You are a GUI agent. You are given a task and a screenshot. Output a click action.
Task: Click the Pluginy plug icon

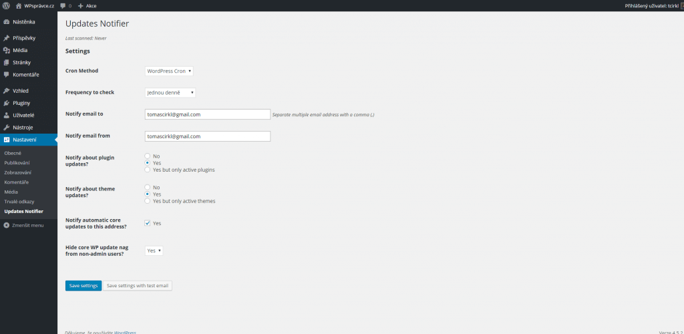pos(6,103)
